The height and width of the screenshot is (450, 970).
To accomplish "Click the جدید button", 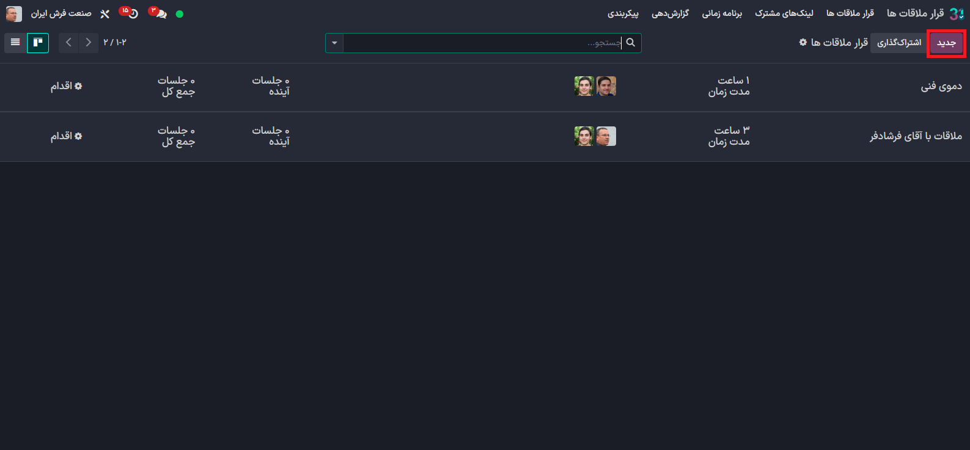I will [946, 43].
